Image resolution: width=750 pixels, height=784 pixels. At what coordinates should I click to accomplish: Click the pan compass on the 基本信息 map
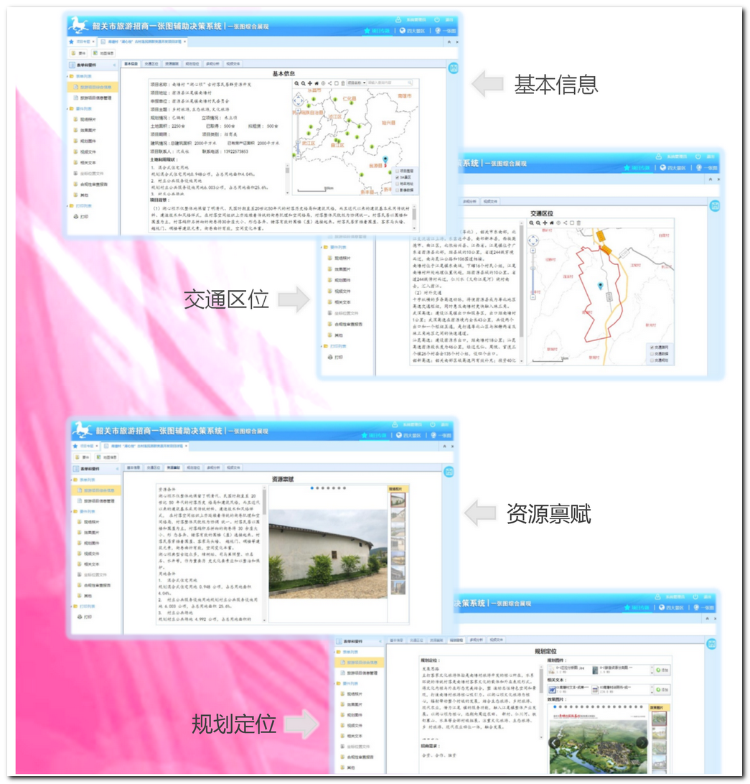[x=298, y=98]
